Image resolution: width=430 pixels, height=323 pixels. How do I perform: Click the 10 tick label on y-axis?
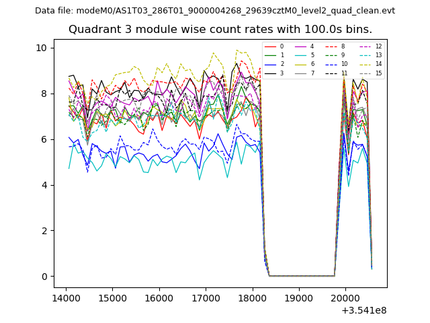click(x=41, y=48)
